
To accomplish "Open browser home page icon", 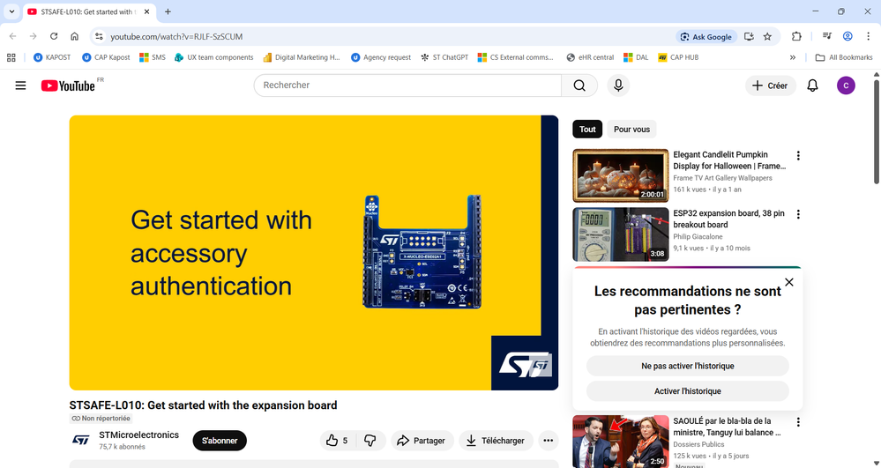I will coord(74,36).
